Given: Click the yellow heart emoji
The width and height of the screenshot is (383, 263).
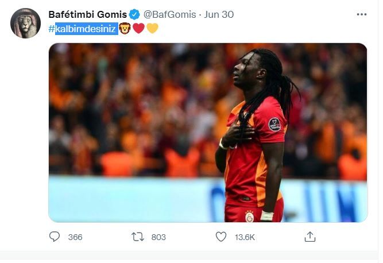Looking at the screenshot, I should 152,28.
